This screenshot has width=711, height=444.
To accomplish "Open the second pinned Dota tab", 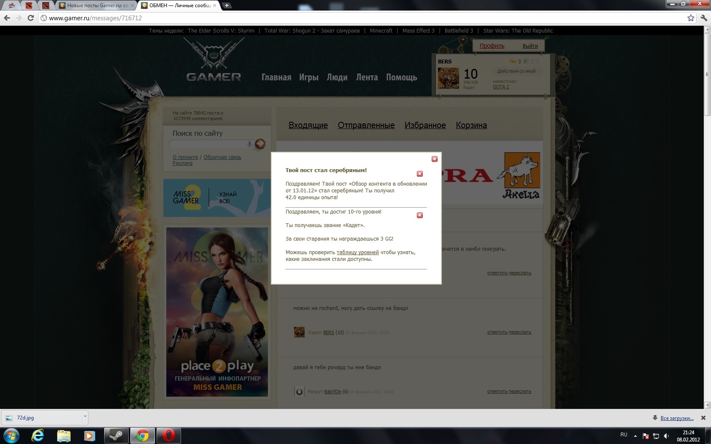I will pyautogui.click(x=29, y=5).
